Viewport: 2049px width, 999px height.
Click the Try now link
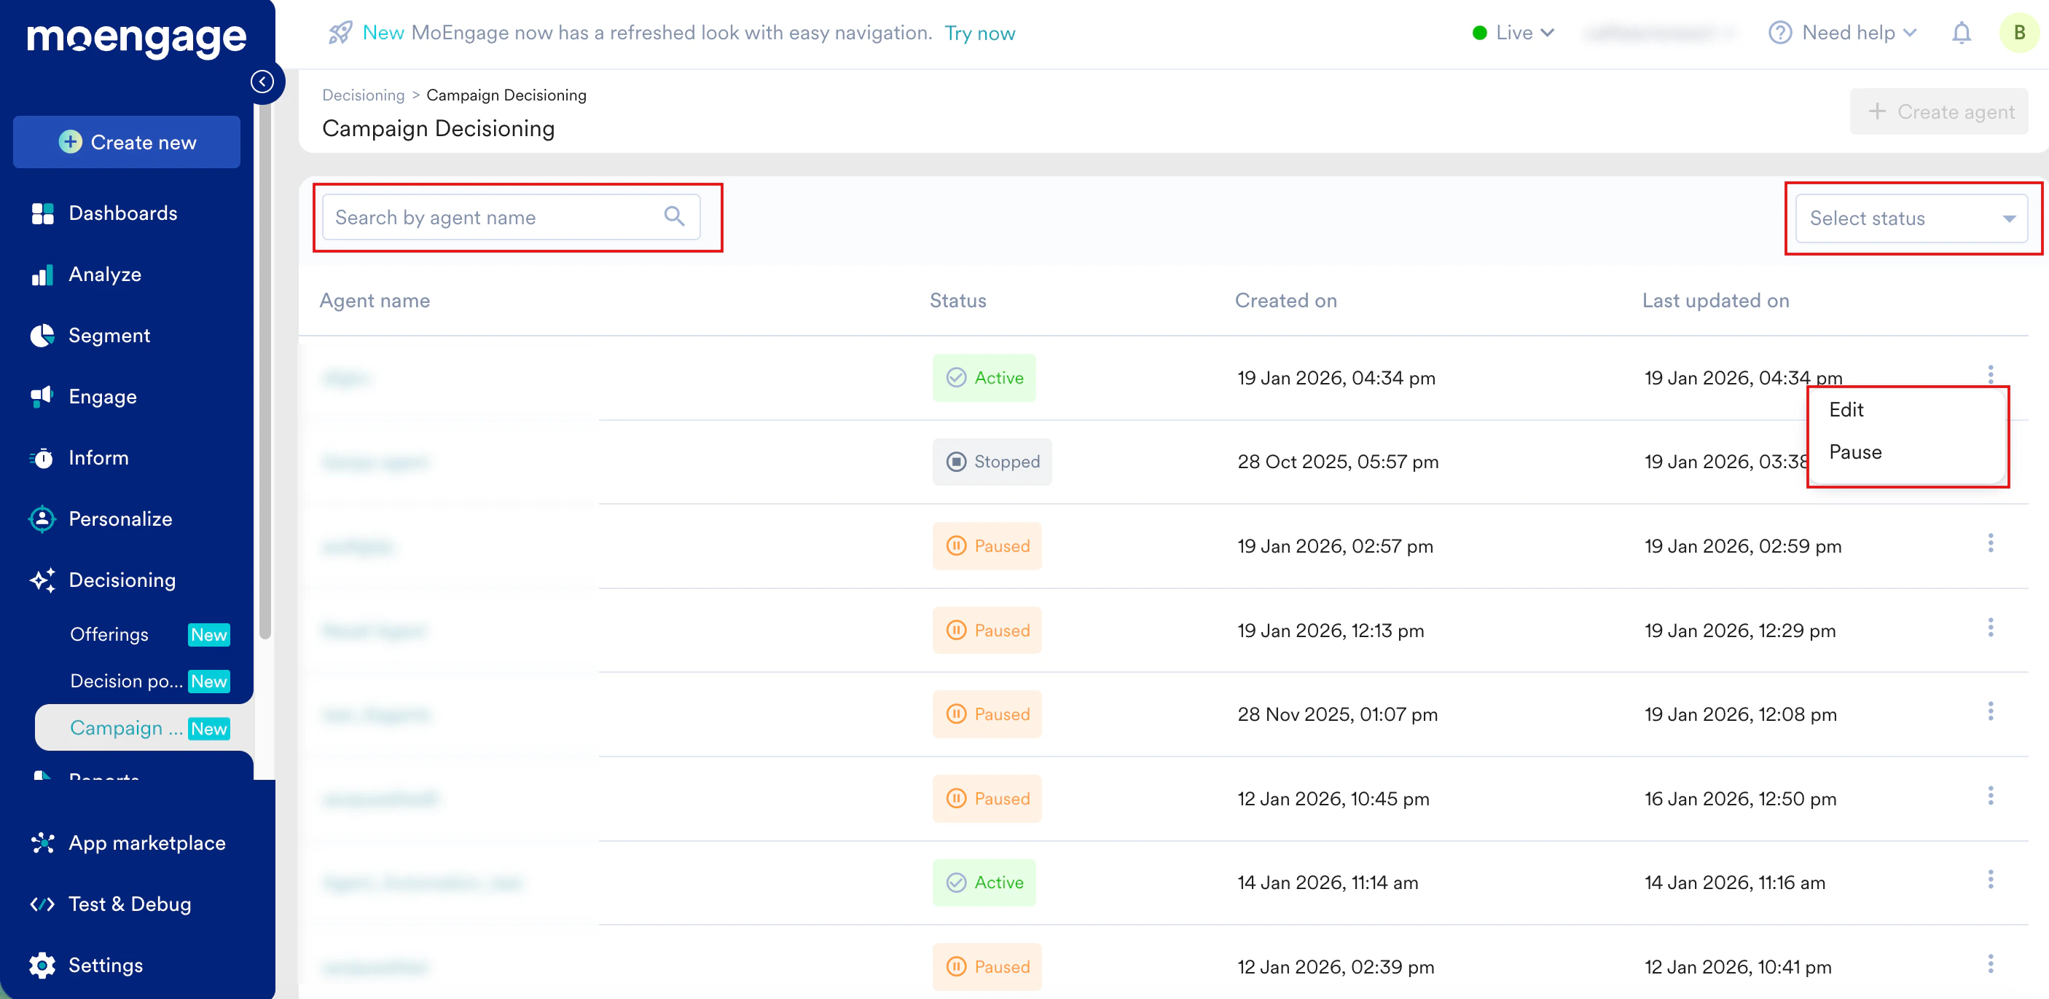pyautogui.click(x=979, y=33)
